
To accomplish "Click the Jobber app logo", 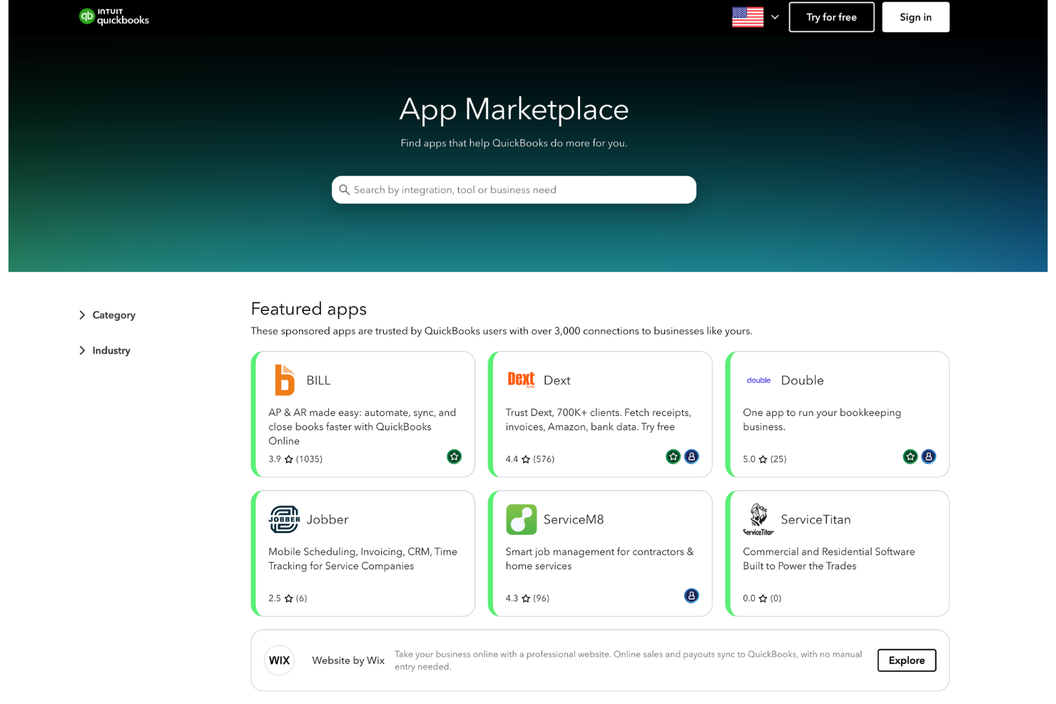I will click(283, 519).
